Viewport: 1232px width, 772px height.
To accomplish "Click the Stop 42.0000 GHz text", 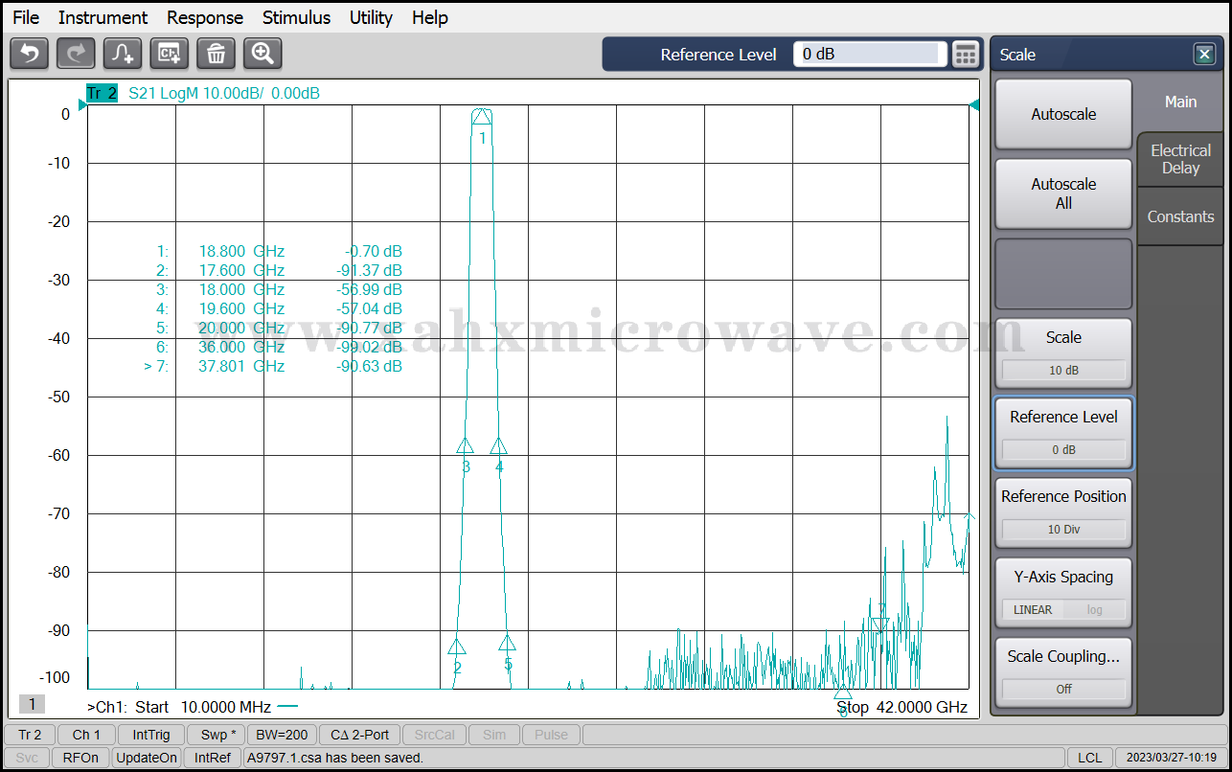I will (901, 707).
